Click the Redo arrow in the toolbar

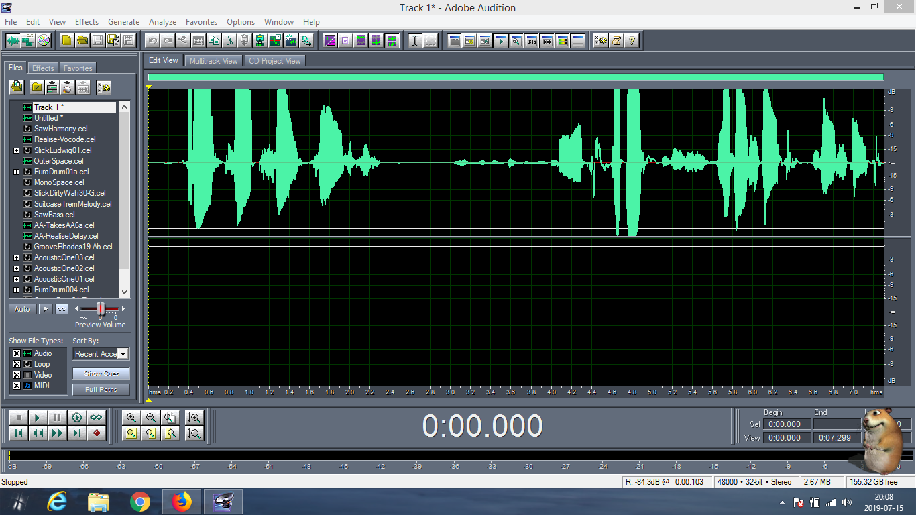[168, 40]
